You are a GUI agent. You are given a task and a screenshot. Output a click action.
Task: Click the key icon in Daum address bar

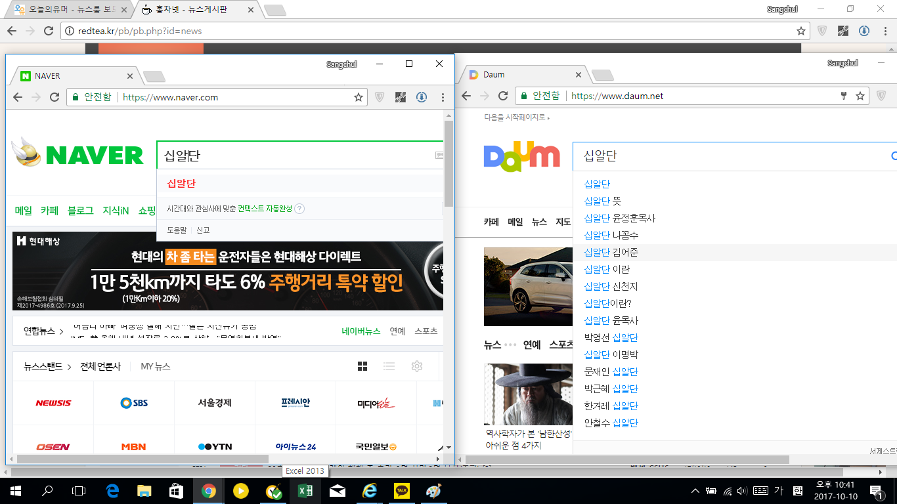click(x=844, y=96)
